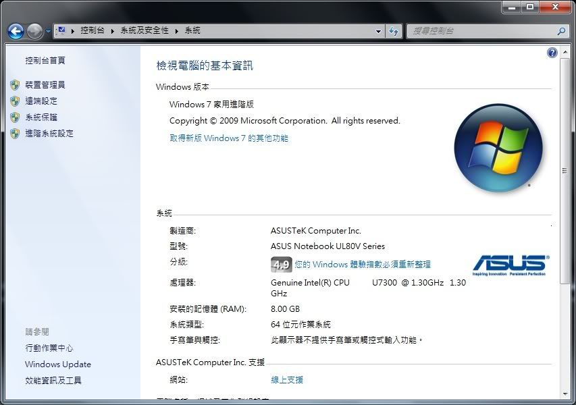Open recent pages dropdown beside Forward button

[48, 32]
